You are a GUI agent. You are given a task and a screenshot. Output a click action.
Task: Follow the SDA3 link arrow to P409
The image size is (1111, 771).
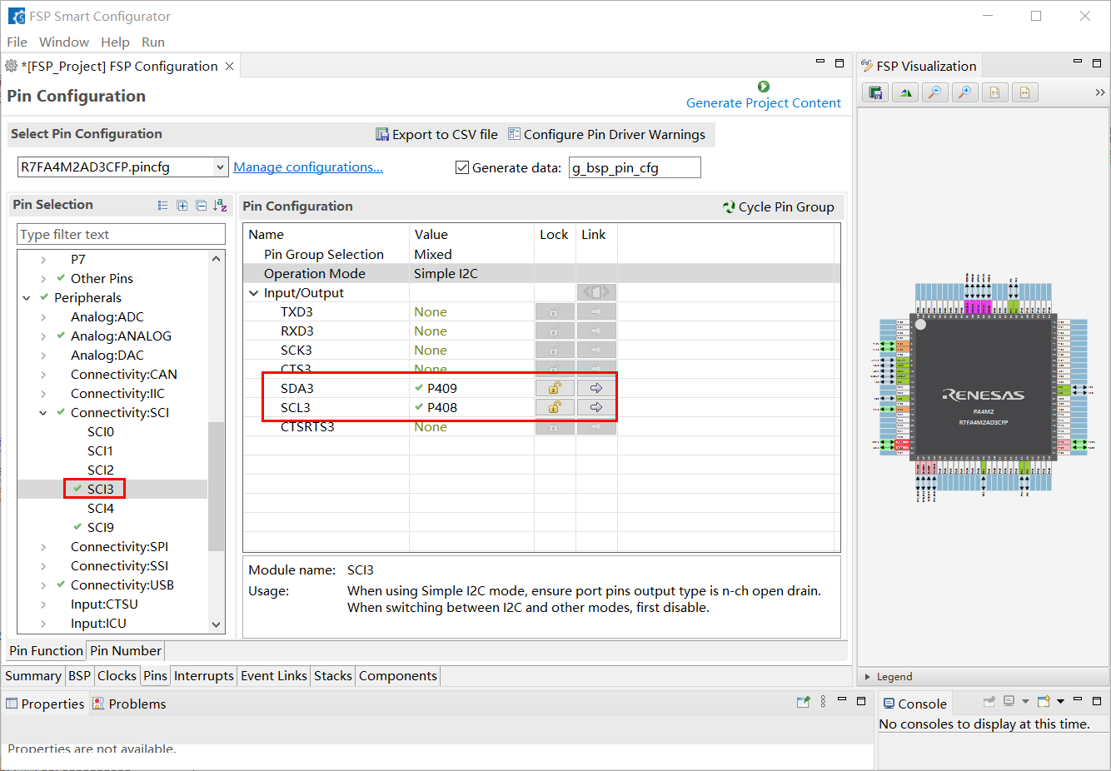tap(596, 388)
